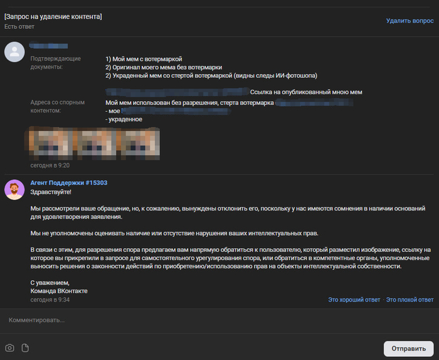Viewport: 439px width, 360px height.
Task: Click the сегодня в 9:20 timestamp
Action: click(x=50, y=165)
